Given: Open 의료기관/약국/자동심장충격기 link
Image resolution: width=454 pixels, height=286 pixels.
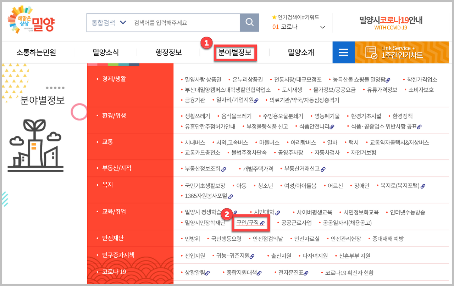Looking at the screenshot, I should (304, 100).
